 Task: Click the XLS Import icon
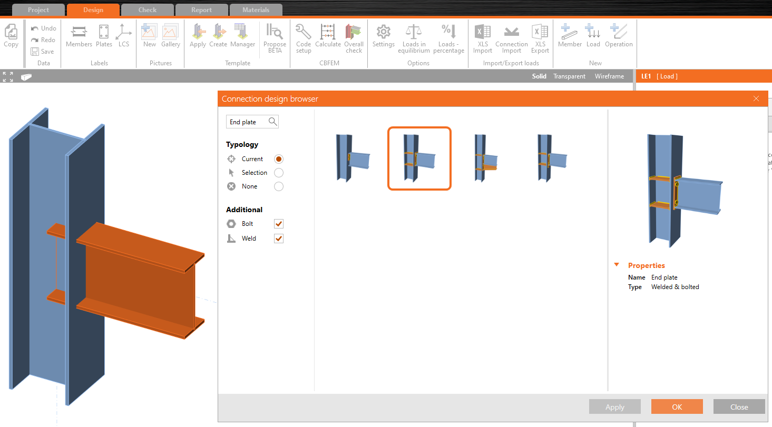point(482,37)
